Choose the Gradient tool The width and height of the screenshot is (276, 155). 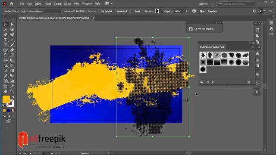[x=12, y=71]
